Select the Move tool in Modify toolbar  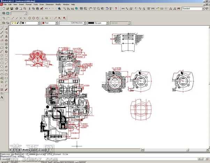pyautogui.click(x=6, y=48)
